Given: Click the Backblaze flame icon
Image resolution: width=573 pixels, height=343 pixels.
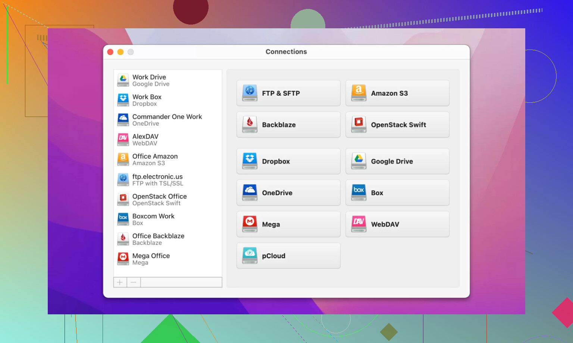Looking at the screenshot, I should point(250,124).
